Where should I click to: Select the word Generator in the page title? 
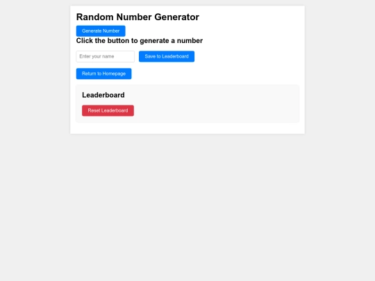177,17
